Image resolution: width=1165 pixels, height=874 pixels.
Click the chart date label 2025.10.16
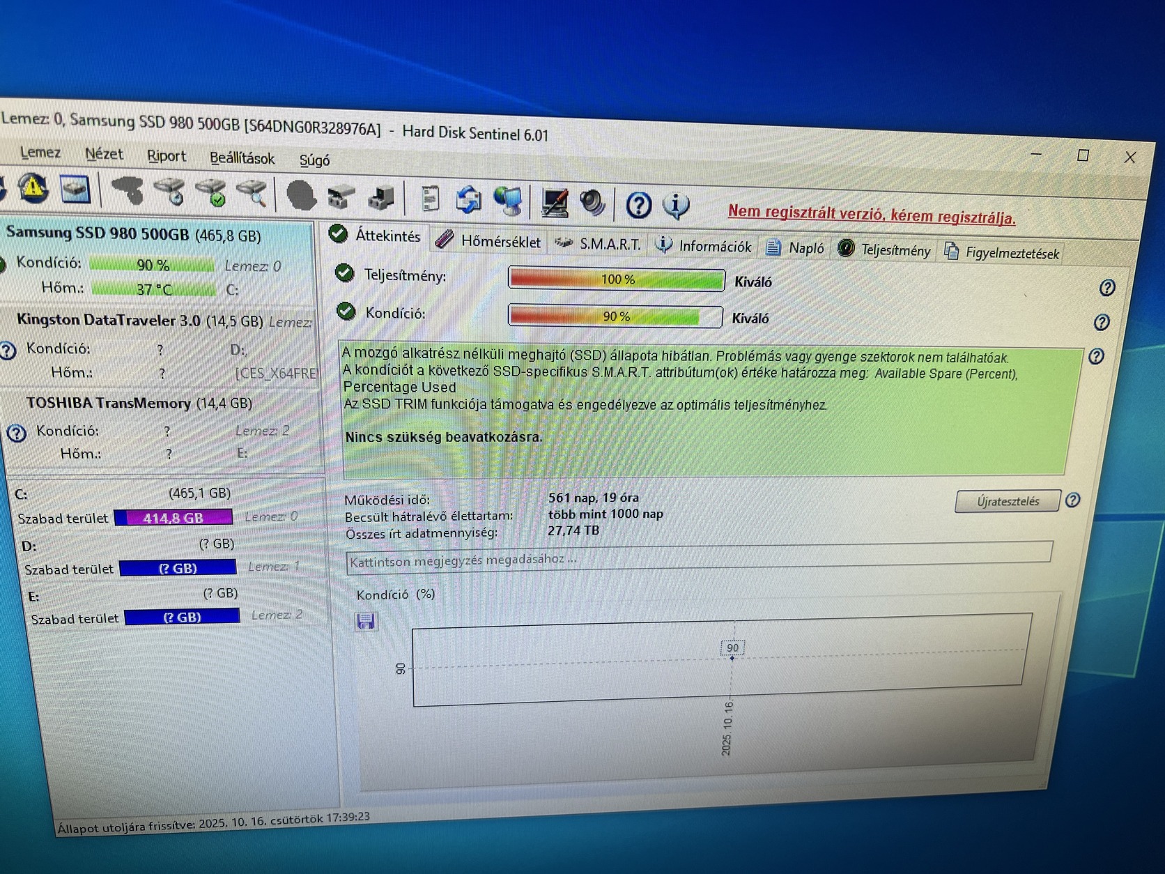727,728
